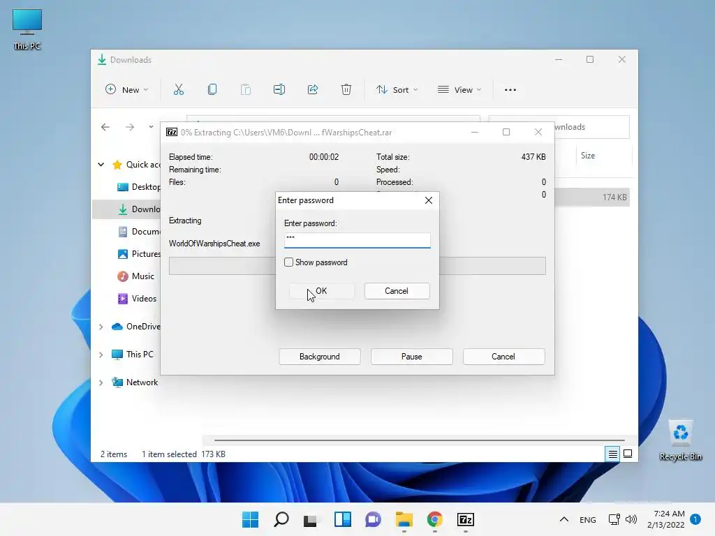715x536 pixels.
Task: Open notification badge in taskbar
Action: click(x=695, y=519)
